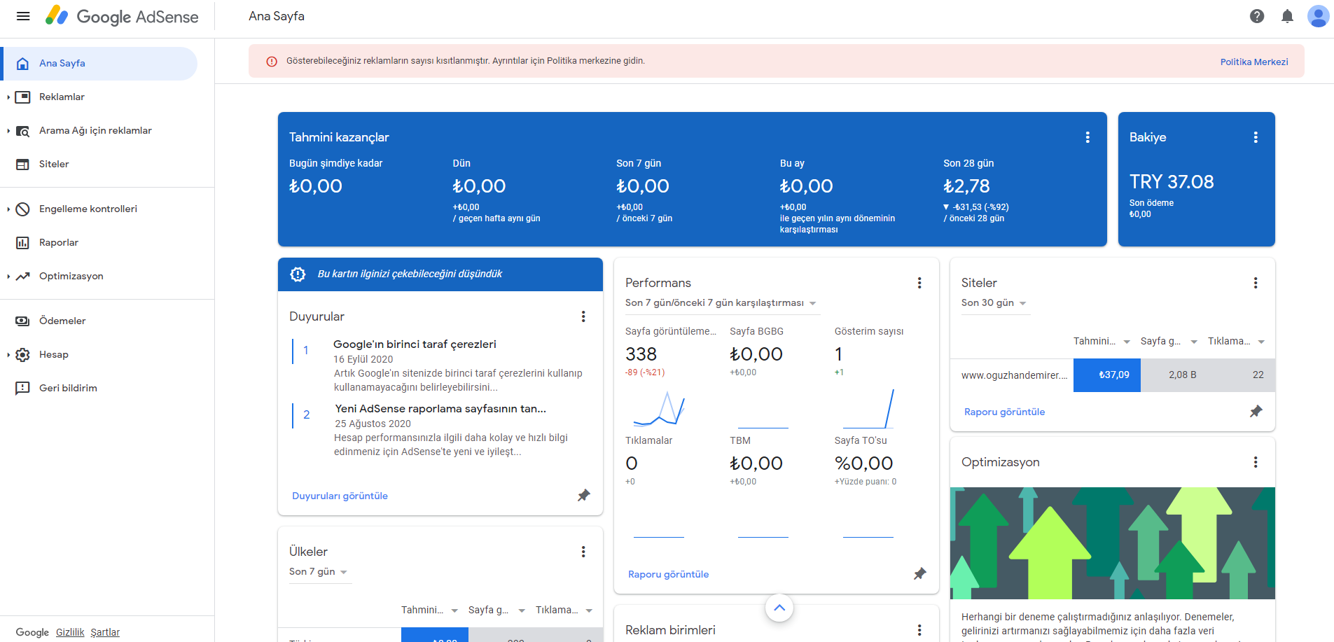The width and height of the screenshot is (1334, 642).
Task: Open the Siteler Son 30 gün dropdown
Action: (x=994, y=303)
